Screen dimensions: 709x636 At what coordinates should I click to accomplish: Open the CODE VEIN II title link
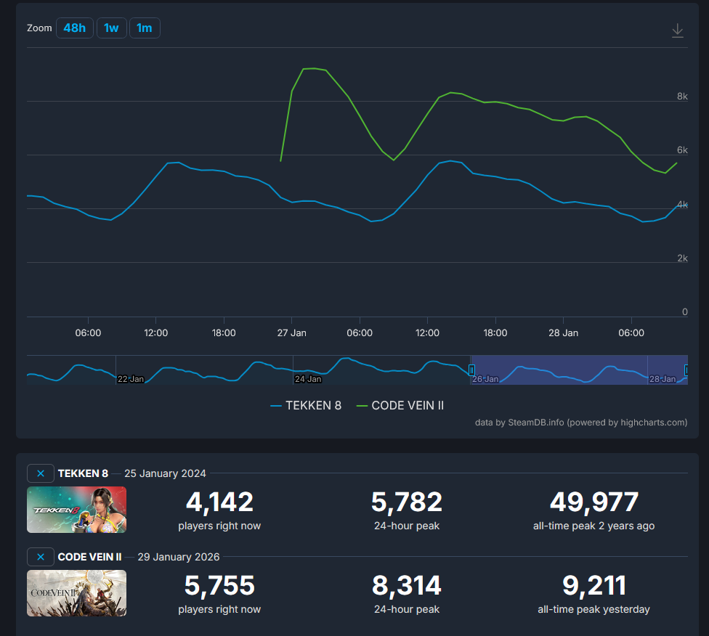[89, 557]
